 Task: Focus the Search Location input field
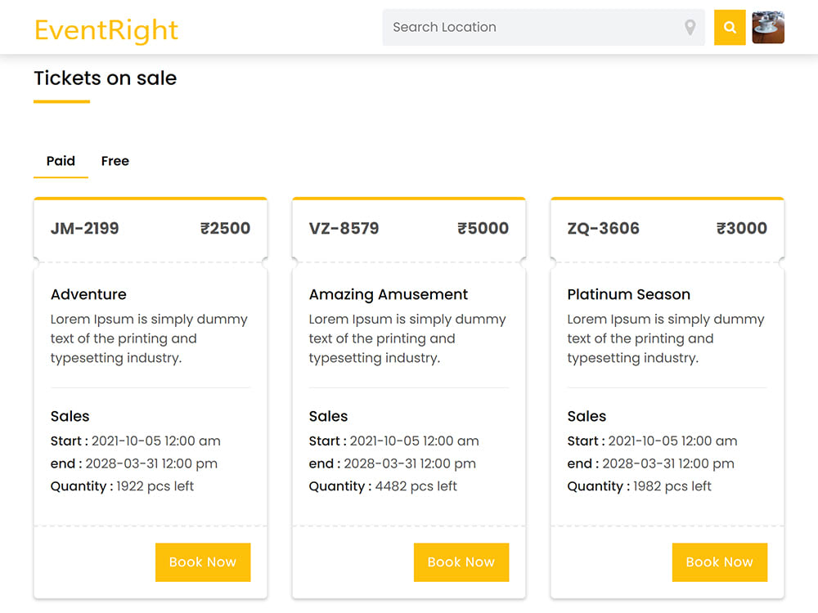(x=543, y=27)
